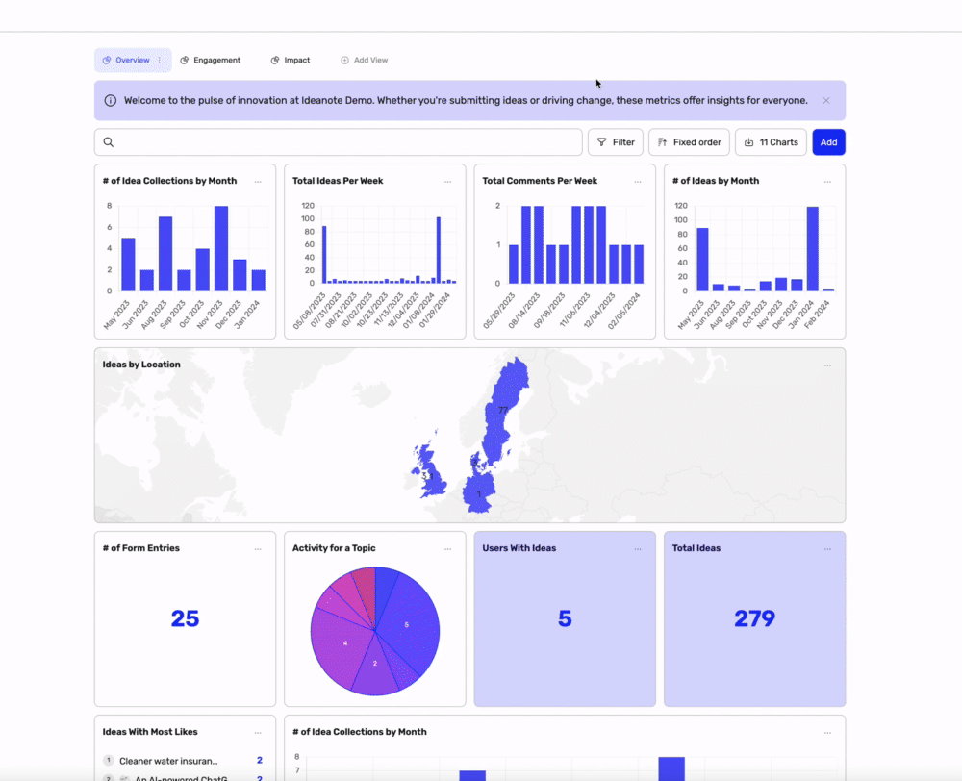The image size is (962, 781).
Task: Click the Nov 2023 bar in Idea Collections chart
Action: pos(221,248)
